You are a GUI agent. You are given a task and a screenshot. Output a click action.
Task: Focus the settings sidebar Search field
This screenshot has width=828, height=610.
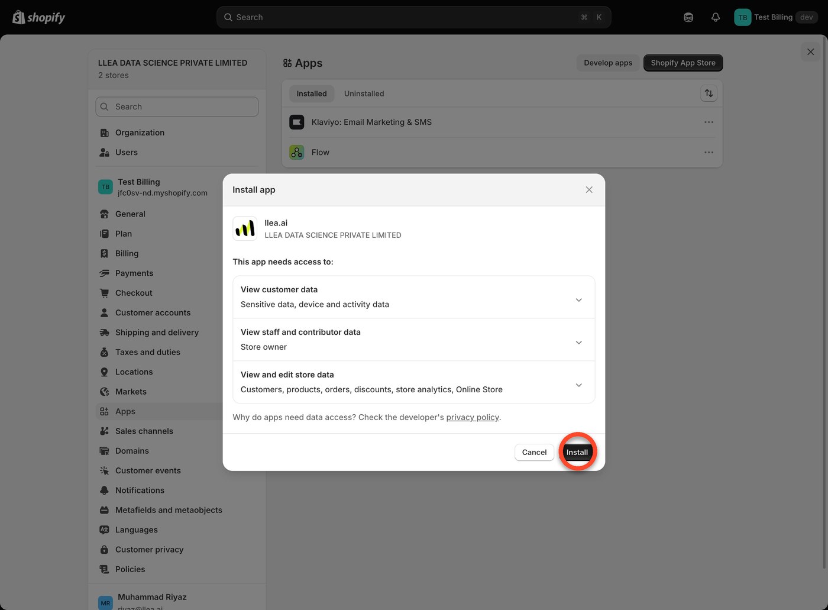[177, 106]
